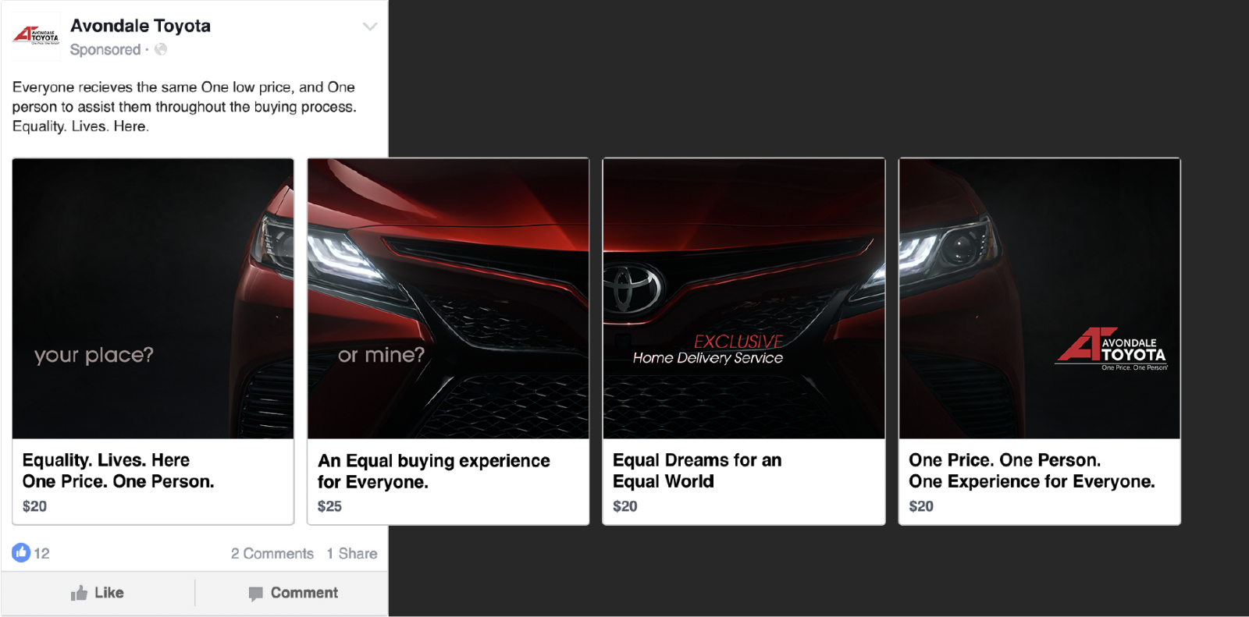This screenshot has height=617, width=1249.
Task: Open the Exclusive Home Delivery Service image
Action: 744,299
